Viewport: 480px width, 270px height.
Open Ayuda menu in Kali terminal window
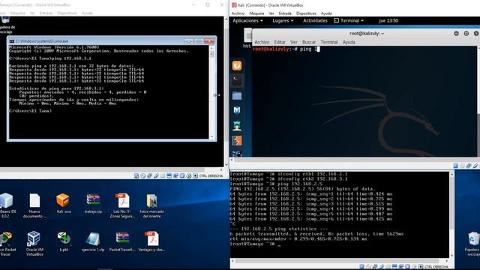pyautogui.click(x=349, y=42)
